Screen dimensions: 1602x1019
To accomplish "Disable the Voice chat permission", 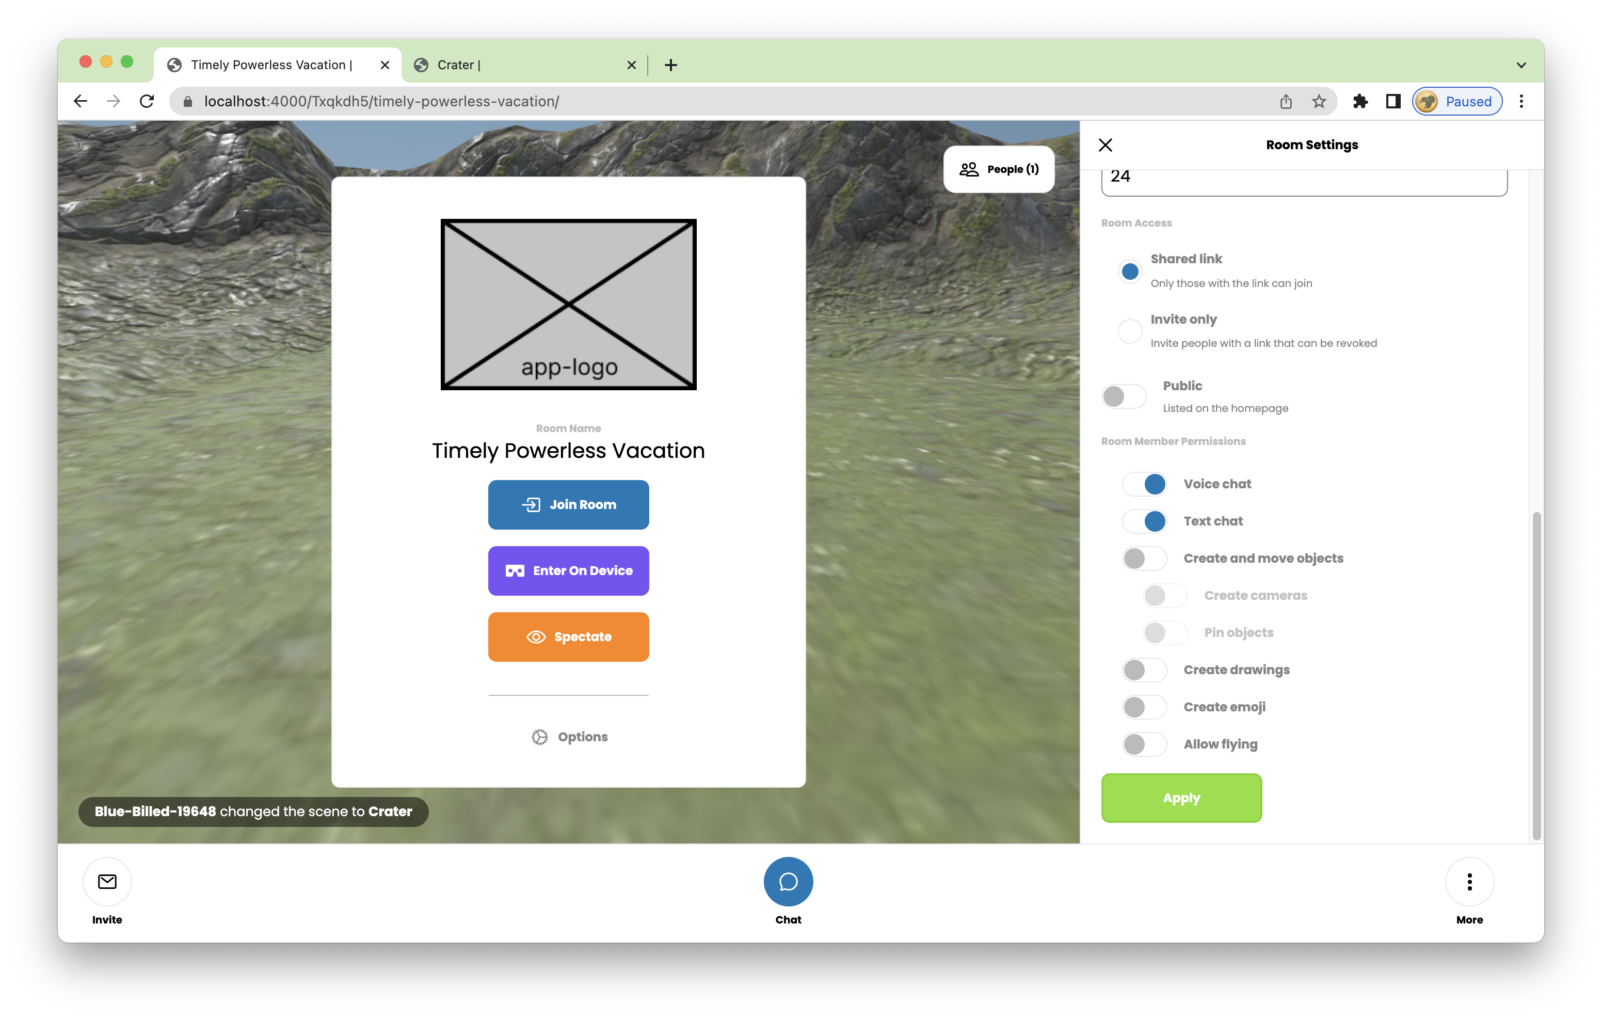I will coord(1144,484).
